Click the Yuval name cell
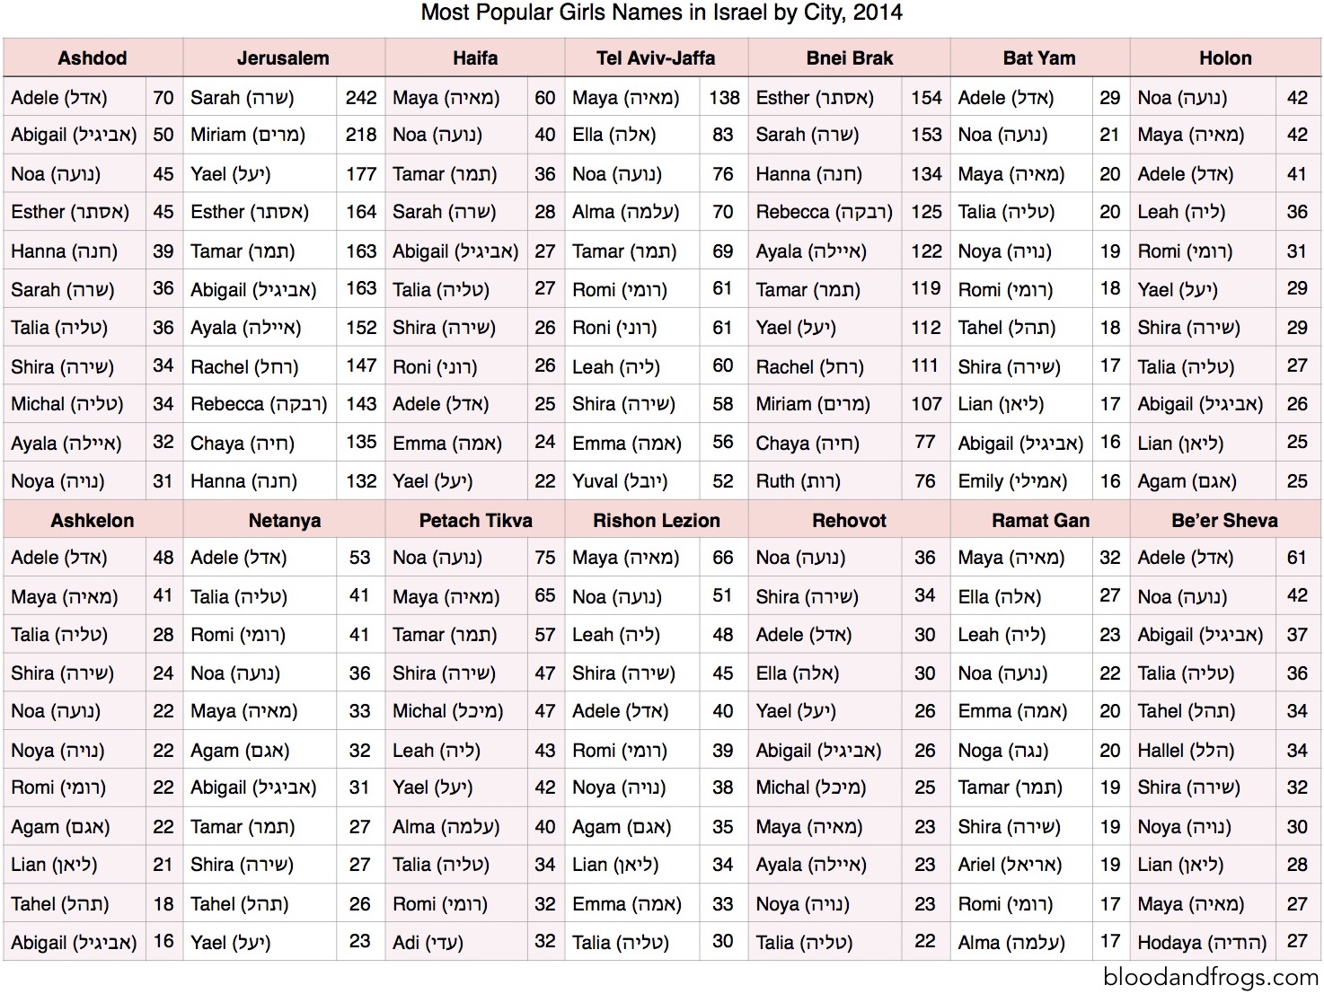Screen dimensions: 1324x994 (x=619, y=481)
